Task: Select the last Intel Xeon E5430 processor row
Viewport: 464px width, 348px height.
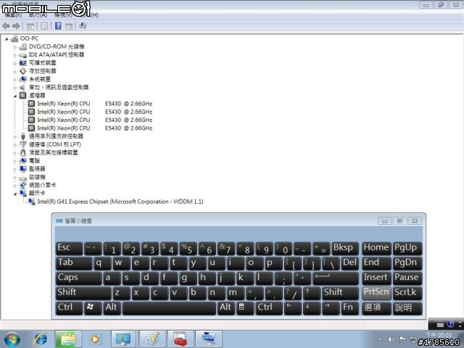Action: coord(95,128)
